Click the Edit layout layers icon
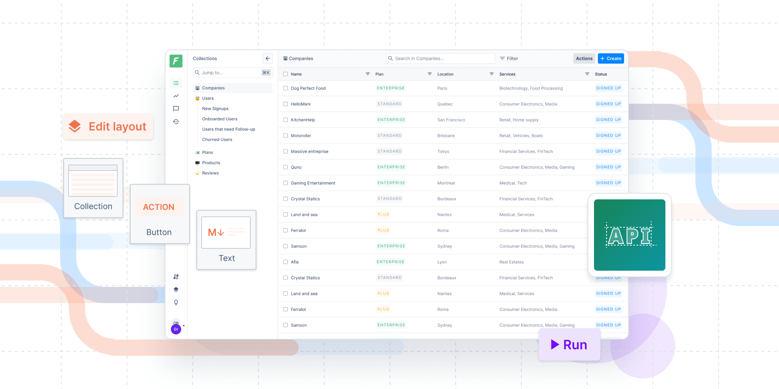 coord(75,126)
